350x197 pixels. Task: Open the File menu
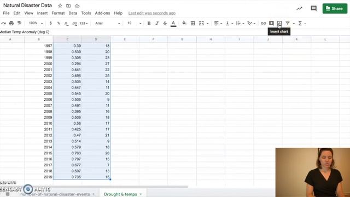coord(6,13)
